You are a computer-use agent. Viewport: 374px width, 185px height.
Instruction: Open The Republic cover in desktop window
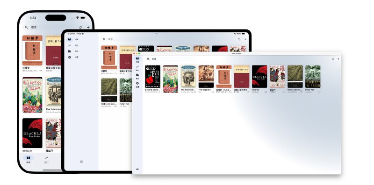pyautogui.click(x=206, y=76)
